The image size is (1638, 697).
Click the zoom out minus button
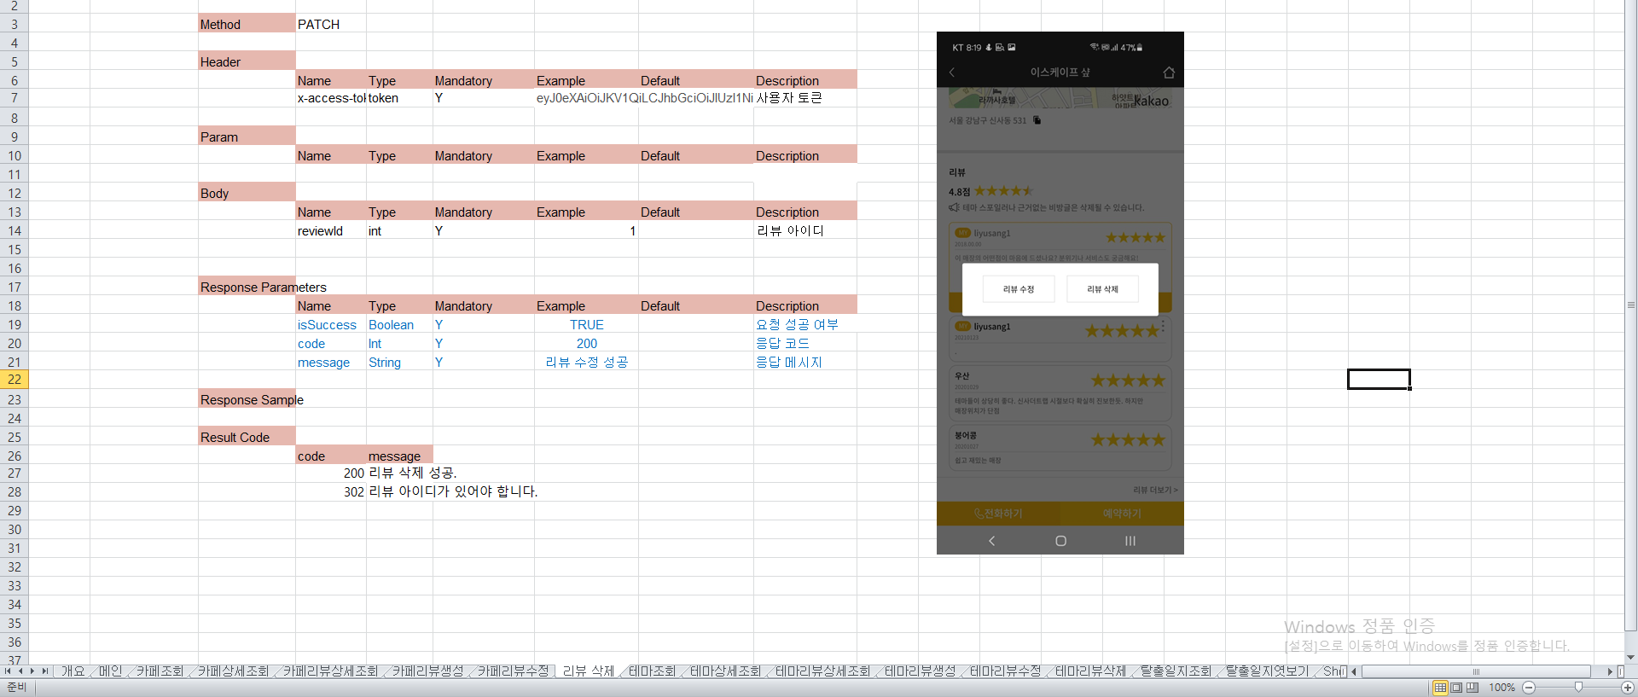(1529, 688)
